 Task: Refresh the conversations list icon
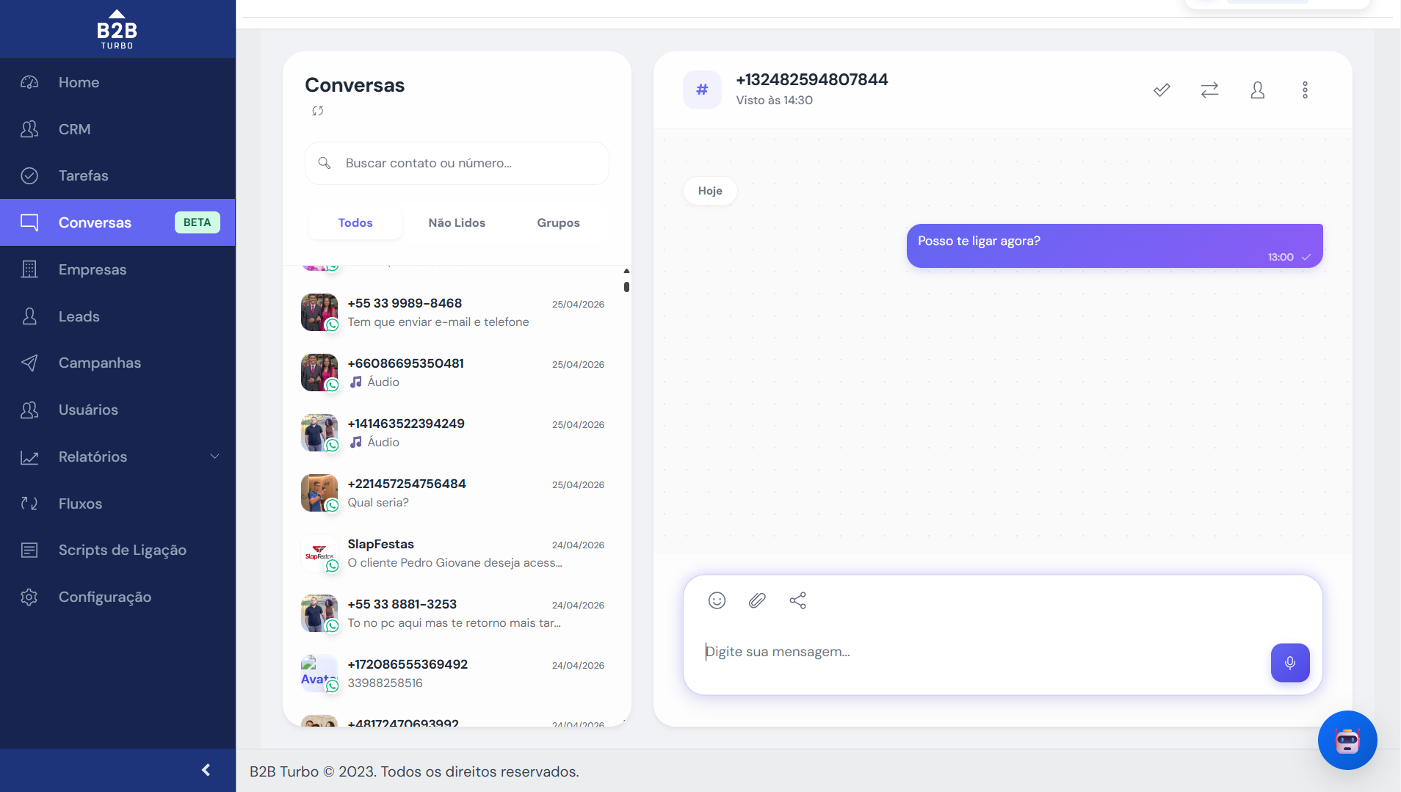point(318,111)
